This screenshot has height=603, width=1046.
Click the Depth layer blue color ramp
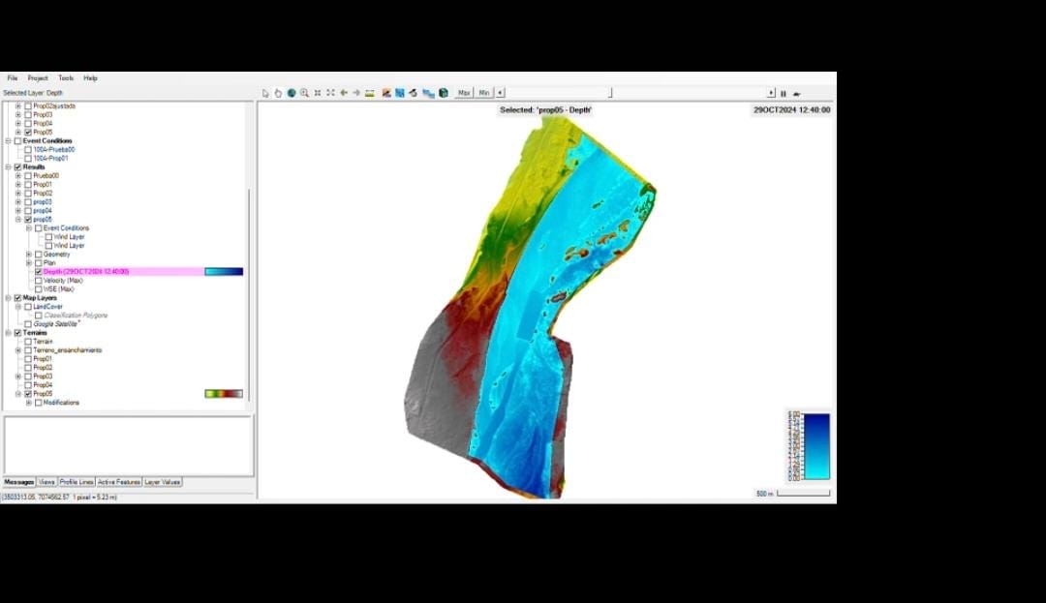pyautogui.click(x=224, y=272)
